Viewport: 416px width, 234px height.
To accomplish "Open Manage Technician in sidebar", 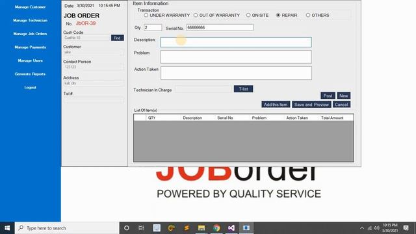I will coord(30,20).
